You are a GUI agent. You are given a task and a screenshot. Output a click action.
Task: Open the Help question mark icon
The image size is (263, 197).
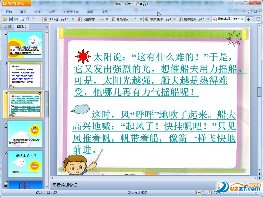click(x=255, y=12)
